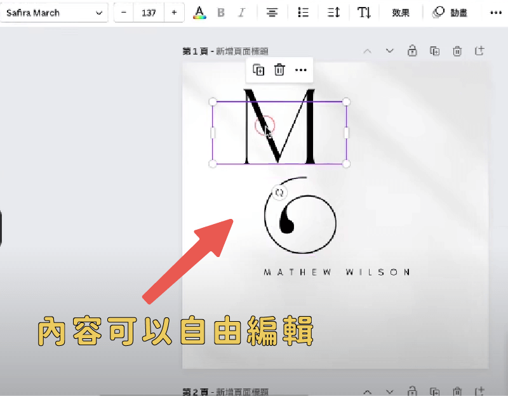Screen dimensions: 508x396
Task: Delete the selected M text element
Action: [x=279, y=70]
